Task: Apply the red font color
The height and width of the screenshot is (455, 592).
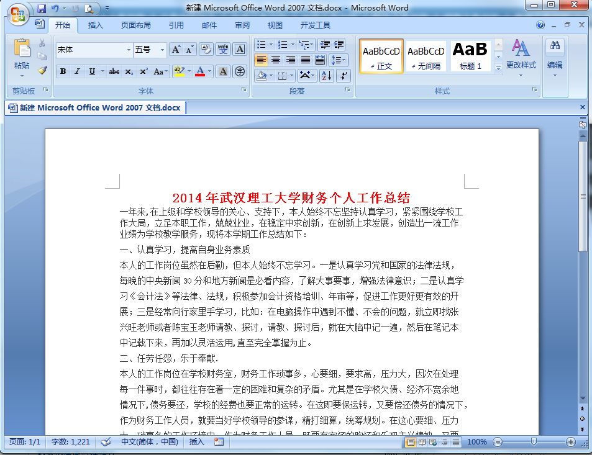Action: click(201, 71)
